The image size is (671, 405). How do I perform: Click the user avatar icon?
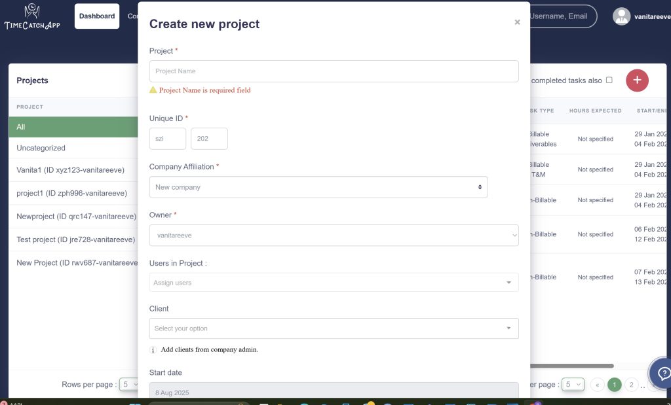pos(621,16)
